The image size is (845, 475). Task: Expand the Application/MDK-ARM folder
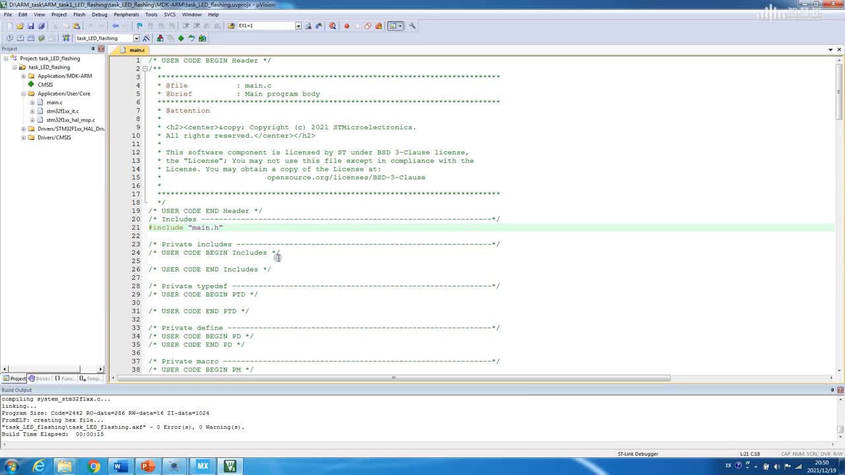point(23,76)
